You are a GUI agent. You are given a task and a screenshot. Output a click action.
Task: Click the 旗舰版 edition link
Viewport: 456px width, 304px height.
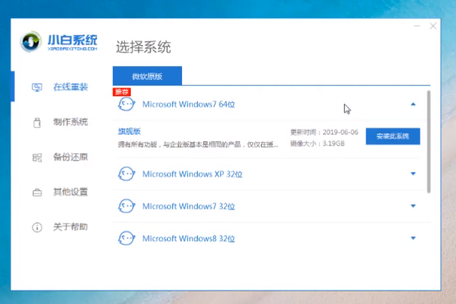click(x=130, y=131)
